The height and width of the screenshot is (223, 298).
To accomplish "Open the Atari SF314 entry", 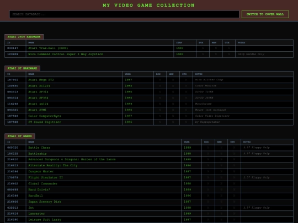I will click(x=38, y=92).
